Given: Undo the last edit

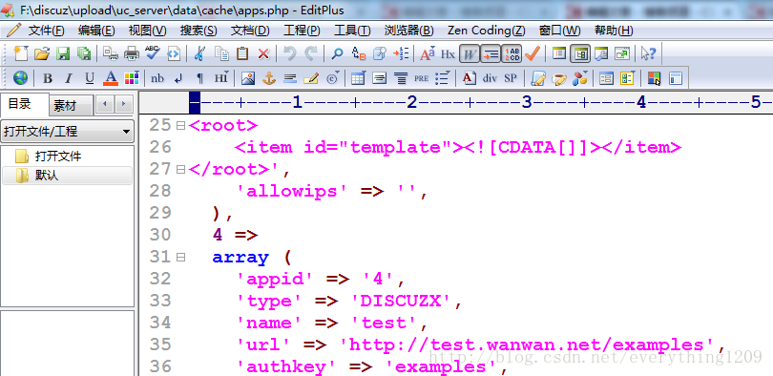Looking at the screenshot, I should click(290, 53).
